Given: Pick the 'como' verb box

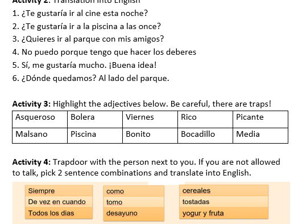Looking at the screenshot, I should tap(134, 191).
